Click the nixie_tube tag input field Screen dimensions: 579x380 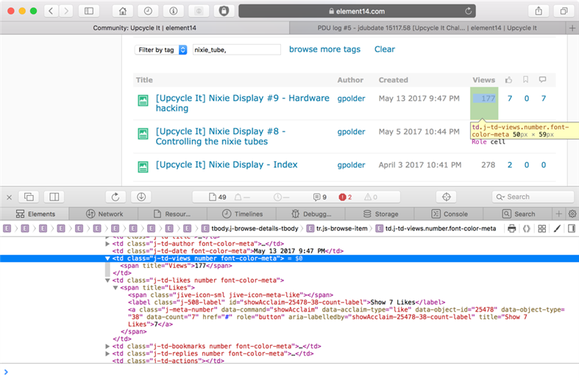pos(236,49)
